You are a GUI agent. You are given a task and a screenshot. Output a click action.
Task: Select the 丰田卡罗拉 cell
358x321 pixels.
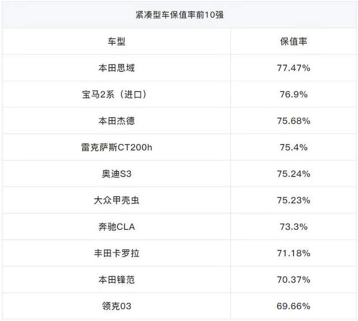pyautogui.click(x=116, y=253)
